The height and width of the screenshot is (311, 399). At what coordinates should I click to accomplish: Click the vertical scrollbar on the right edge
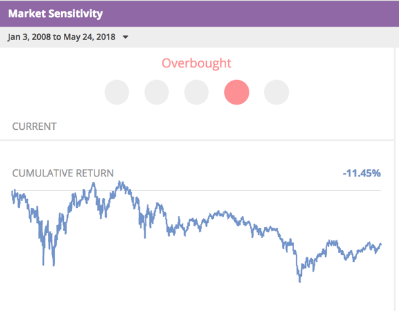[x=396, y=179]
